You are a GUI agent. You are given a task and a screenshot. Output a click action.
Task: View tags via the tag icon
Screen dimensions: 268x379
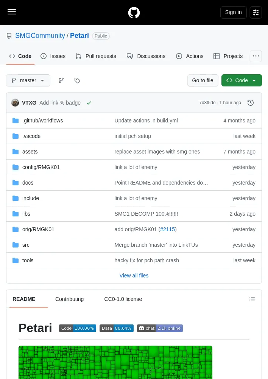point(77,80)
